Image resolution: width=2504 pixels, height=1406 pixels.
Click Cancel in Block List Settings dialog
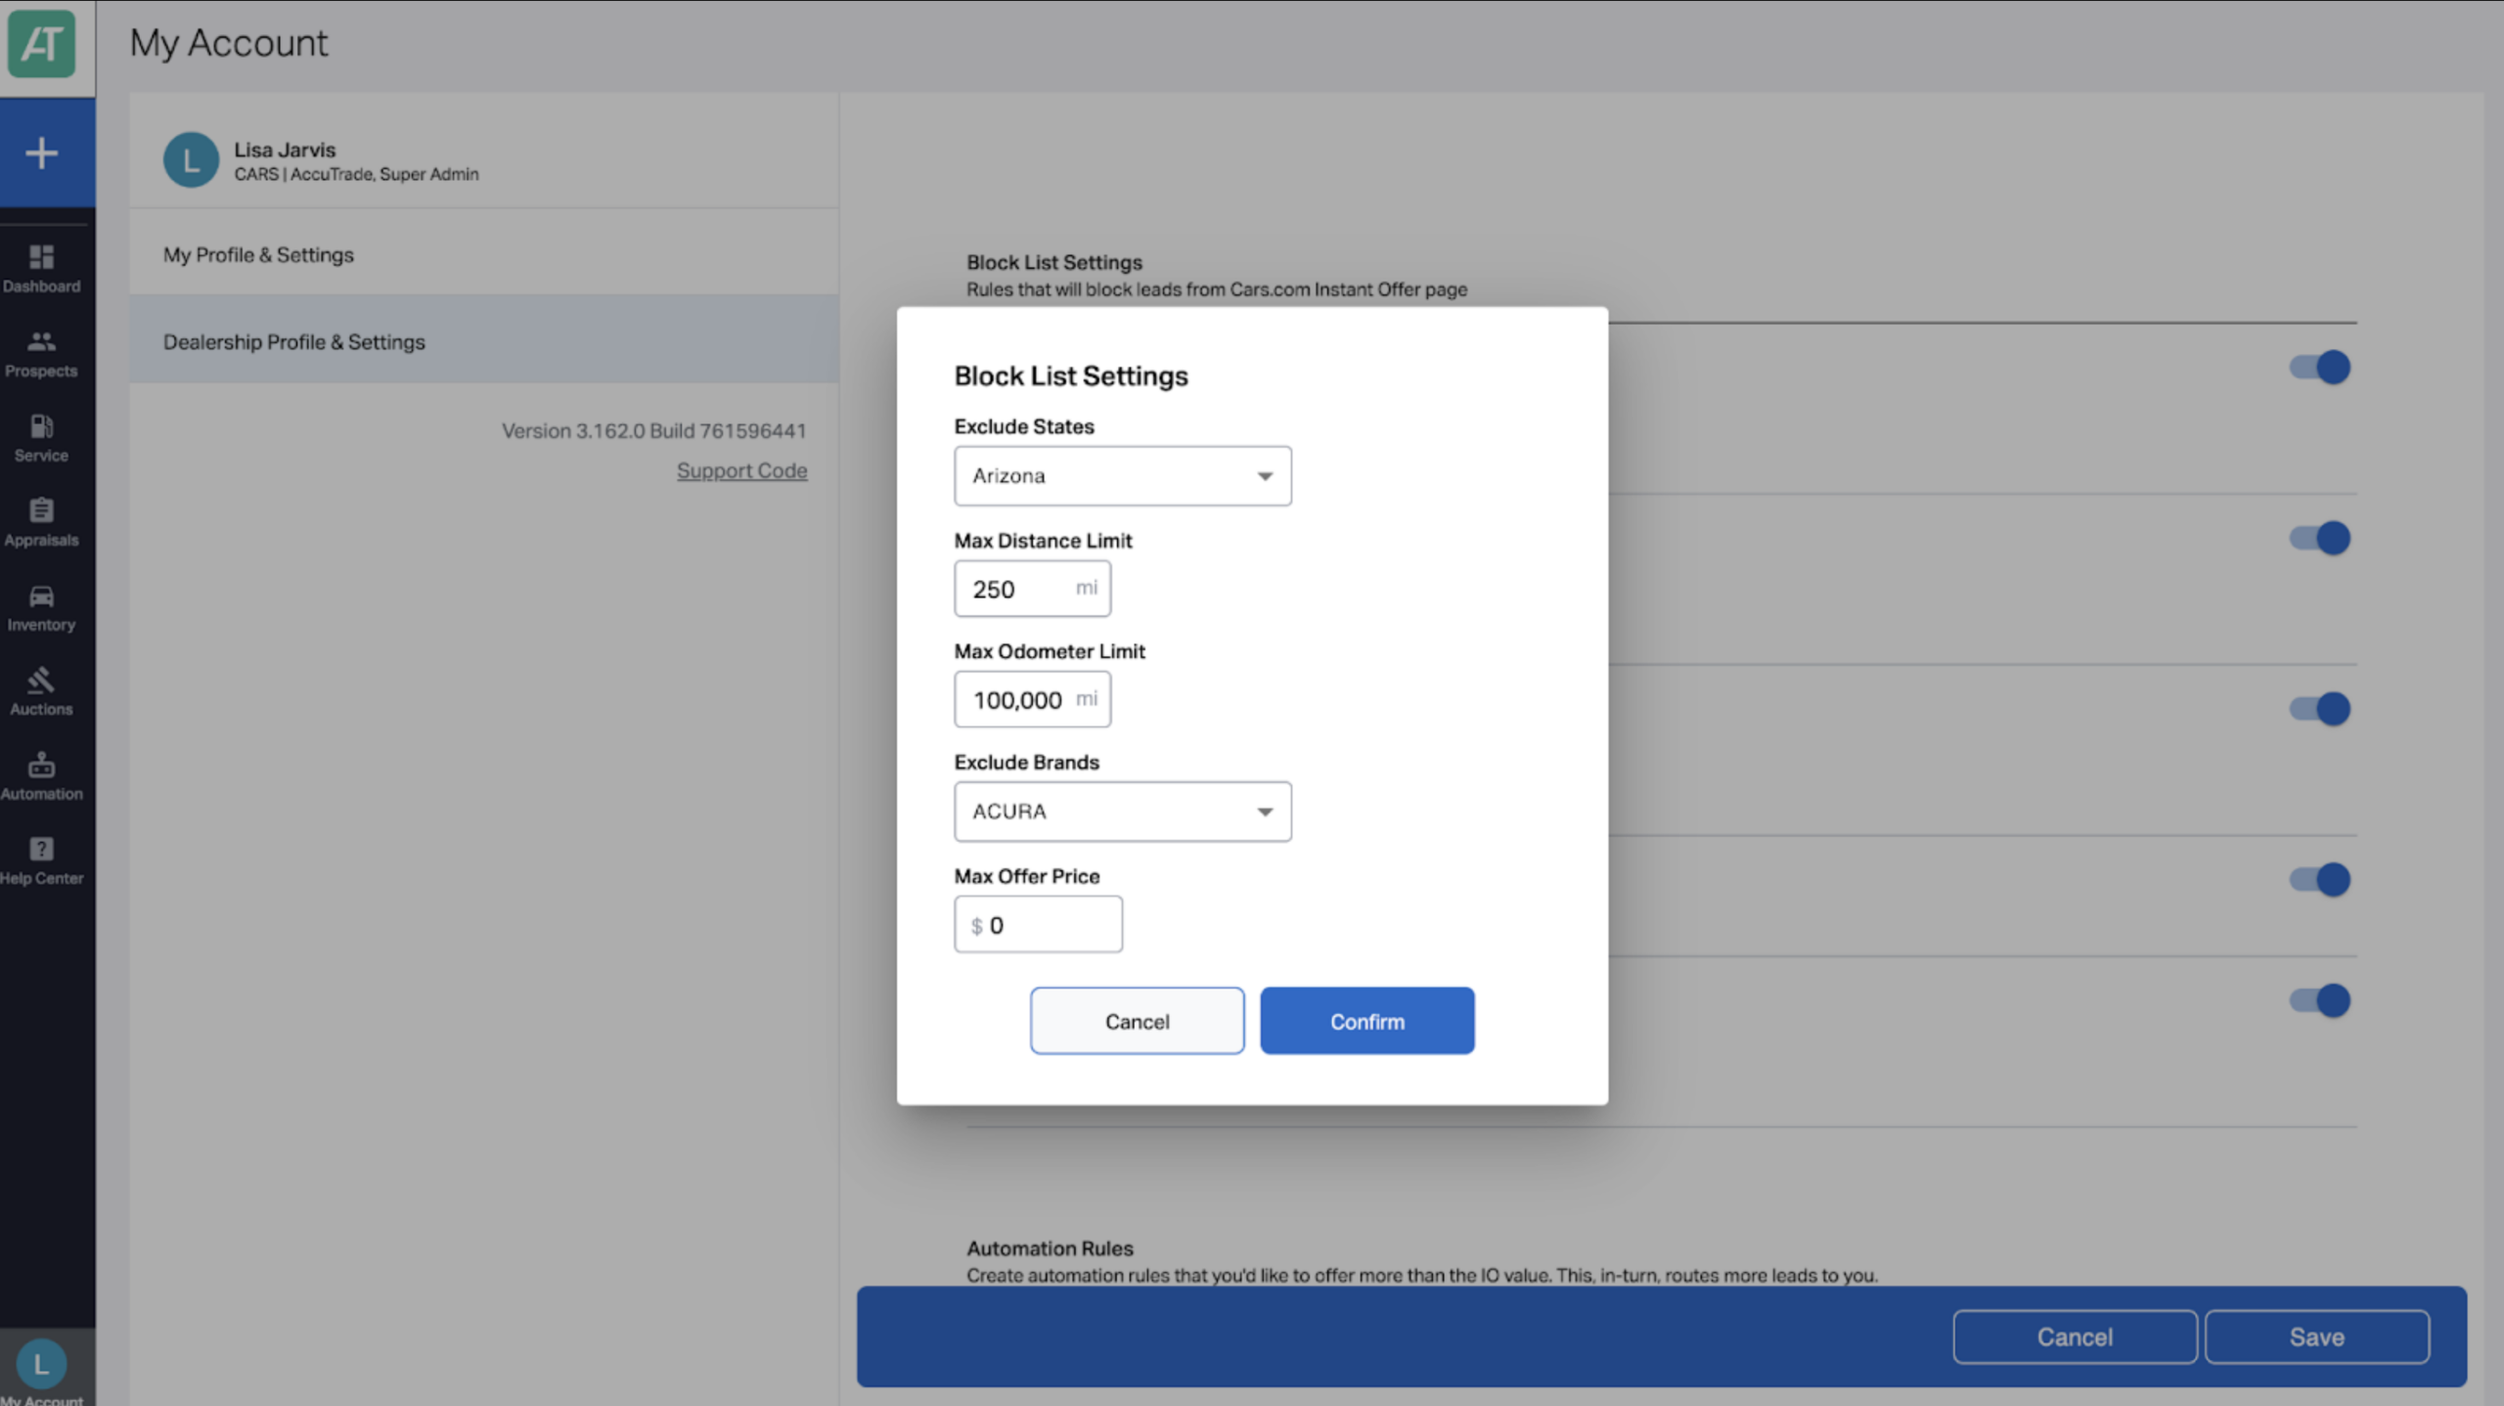pos(1137,1021)
